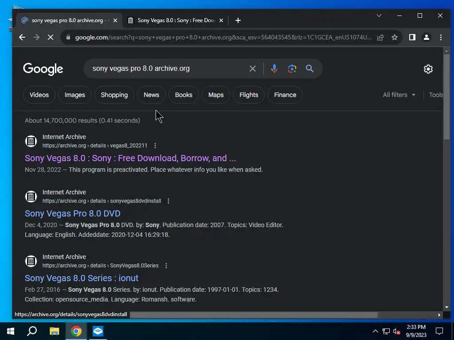Open File Explorer from the taskbar
Viewport: 454px width, 340px height.
pyautogui.click(x=54, y=331)
